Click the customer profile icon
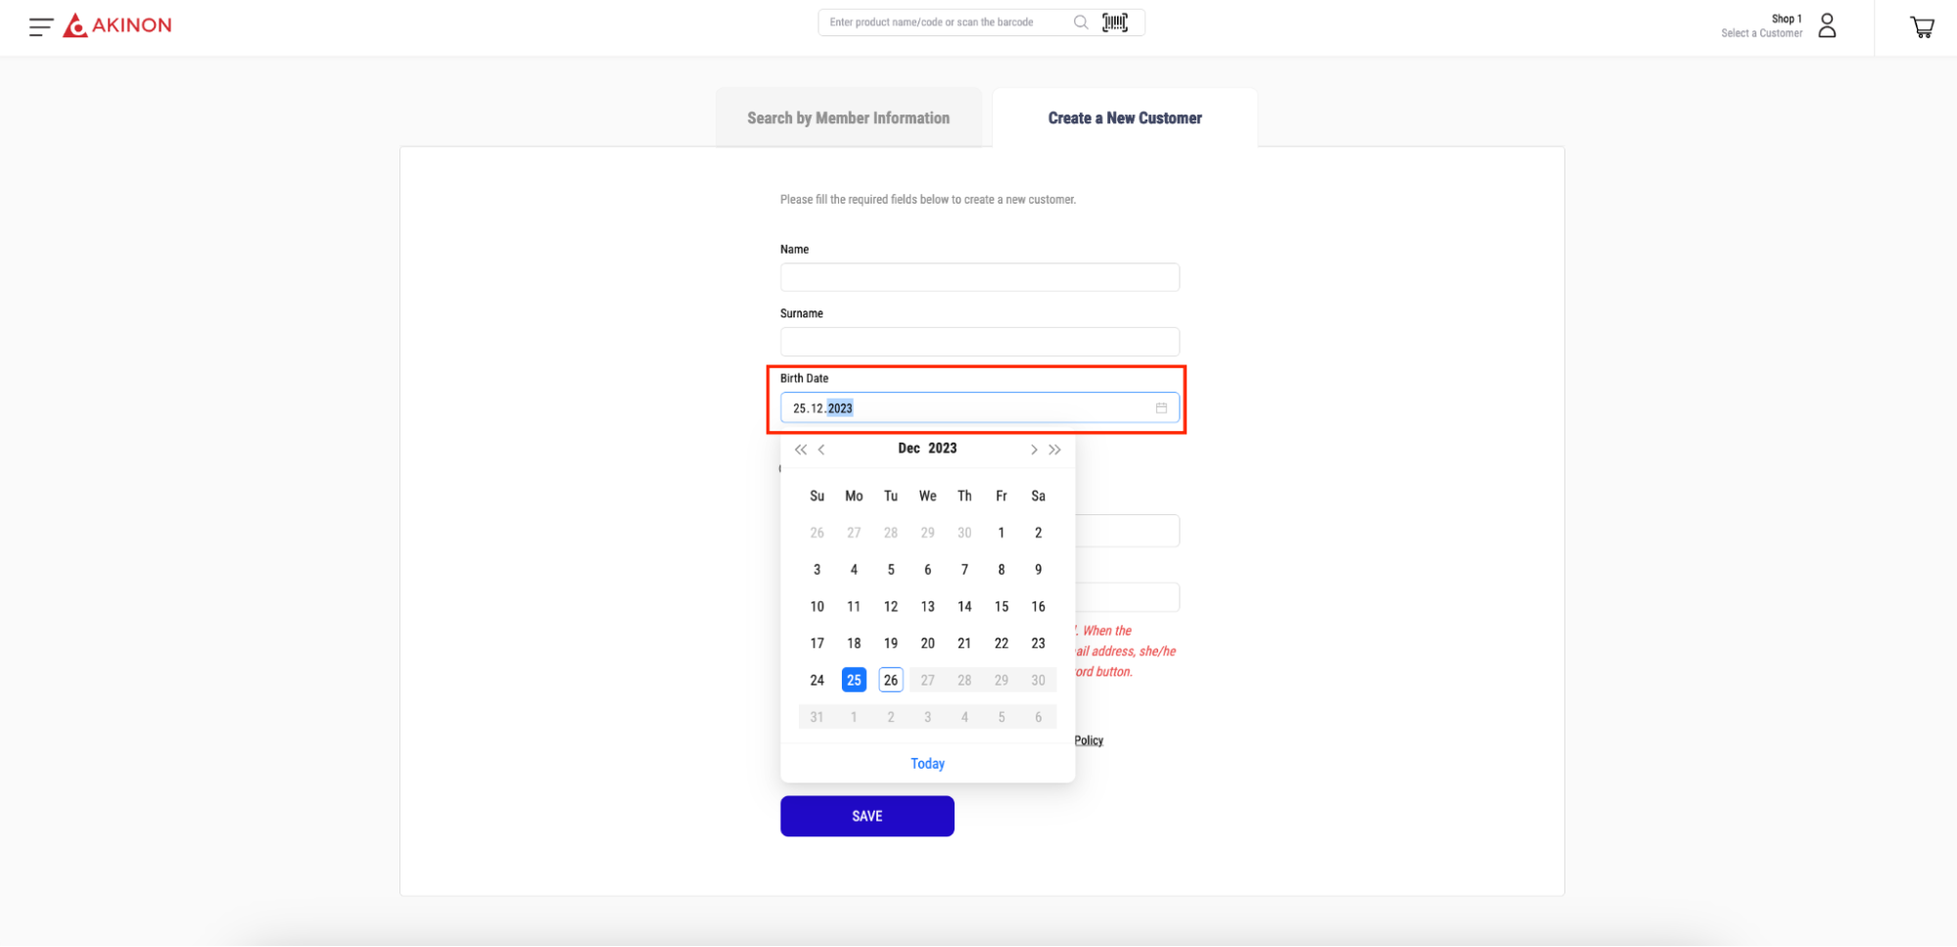This screenshot has width=1957, height=947. coord(1827,25)
